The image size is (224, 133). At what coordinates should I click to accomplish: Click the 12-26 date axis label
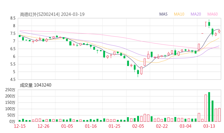click(43, 126)
